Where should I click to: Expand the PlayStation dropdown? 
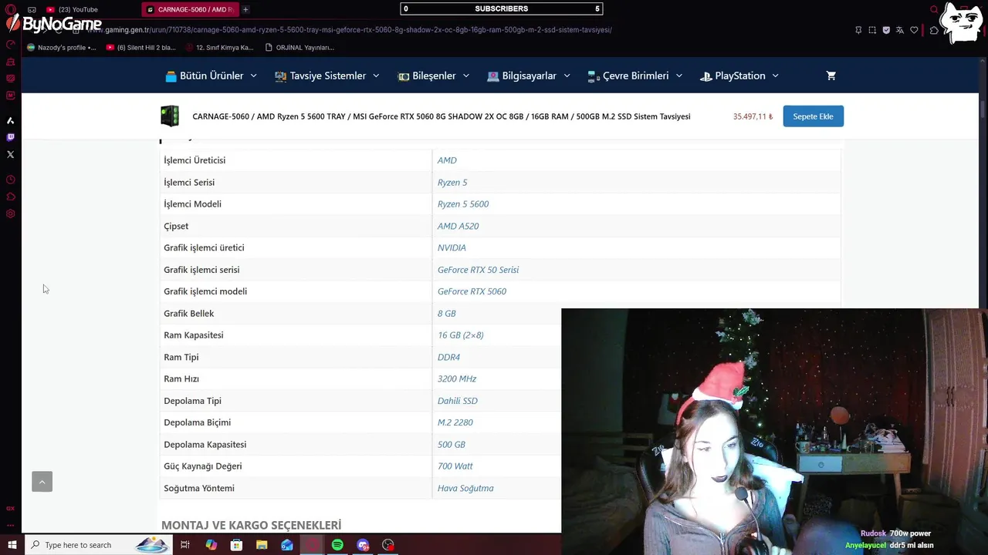coord(739,76)
